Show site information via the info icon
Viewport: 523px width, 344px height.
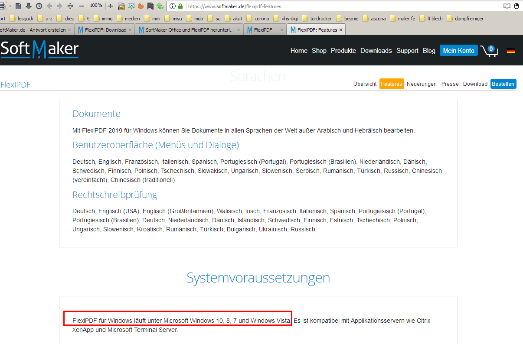tap(173, 6)
